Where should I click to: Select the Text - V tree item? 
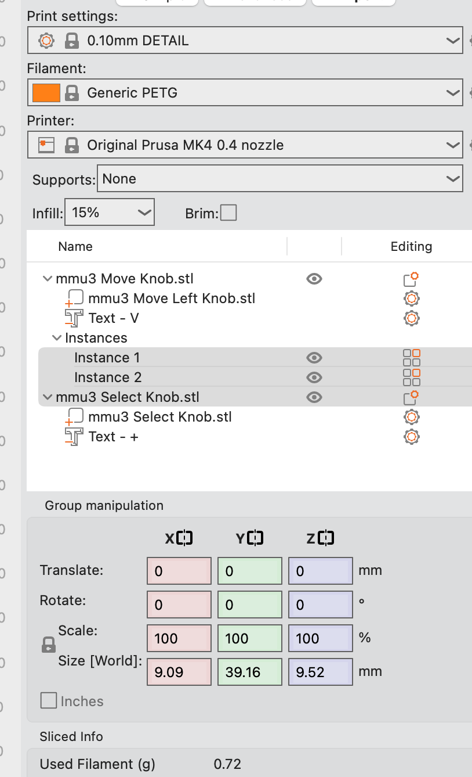[x=113, y=318]
